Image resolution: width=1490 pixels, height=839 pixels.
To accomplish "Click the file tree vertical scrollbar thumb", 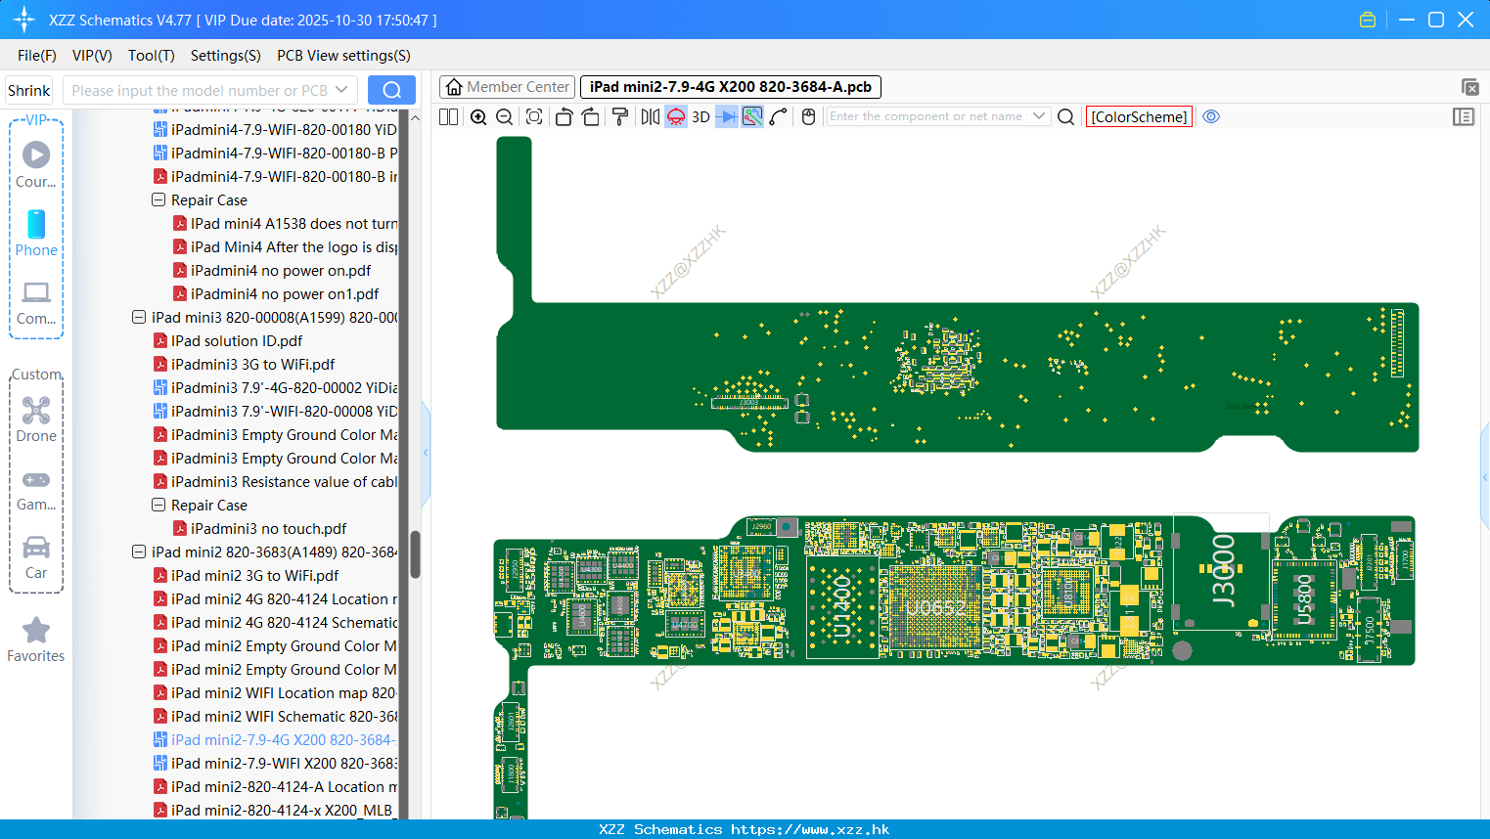I will click(415, 554).
